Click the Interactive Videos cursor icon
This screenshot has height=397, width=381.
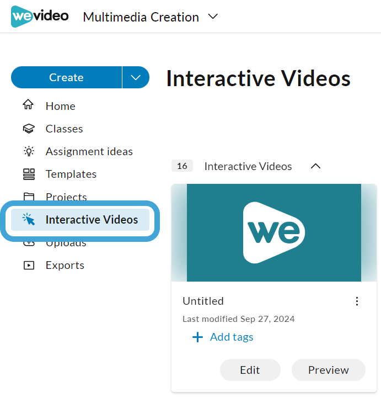pos(29,219)
